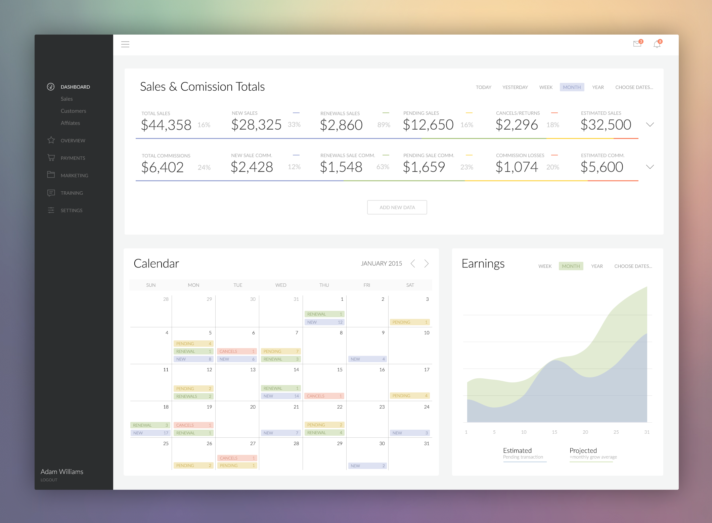The image size is (712, 523).
Task: Go to next calendar month
Action: click(x=427, y=264)
